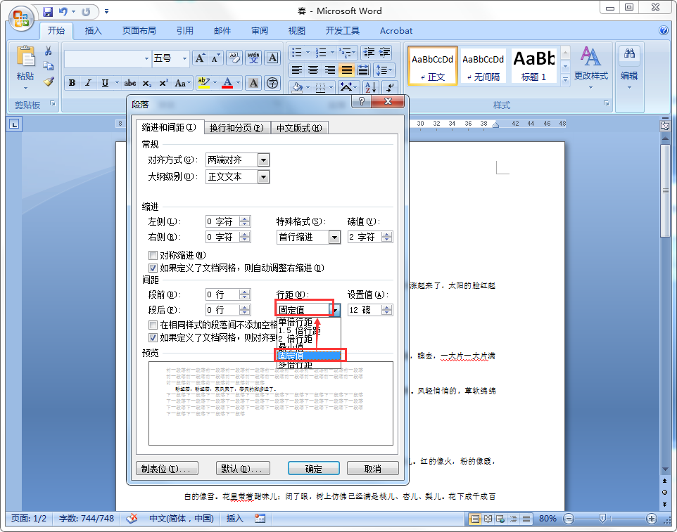Screen dimensions: 677x532
Task: Apply the 标题 1 style
Action: [x=533, y=65]
